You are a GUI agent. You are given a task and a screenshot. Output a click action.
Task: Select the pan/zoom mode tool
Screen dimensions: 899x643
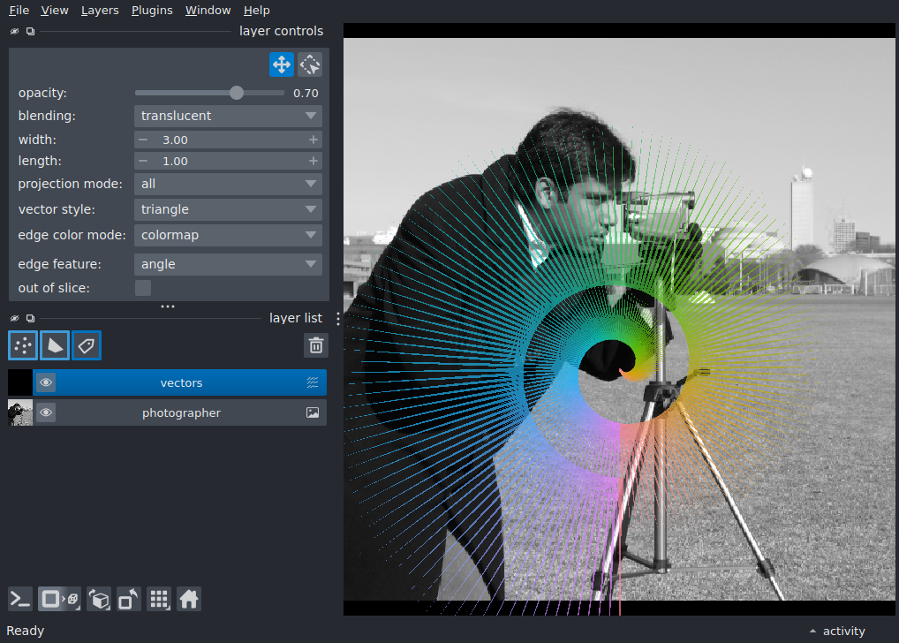282,64
